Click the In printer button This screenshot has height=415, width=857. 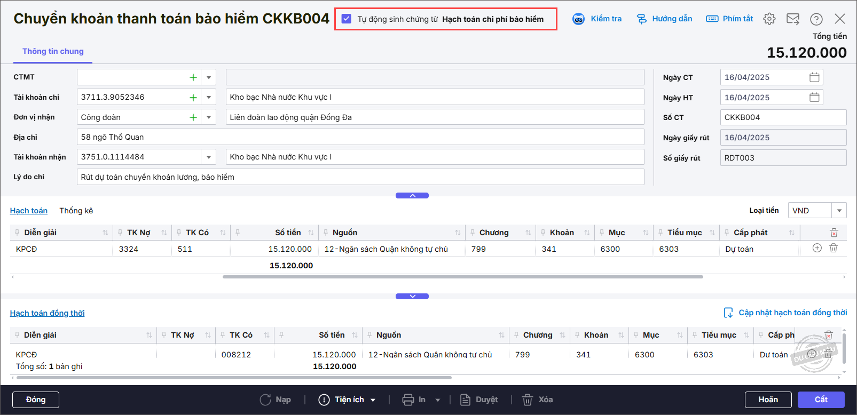coord(414,400)
